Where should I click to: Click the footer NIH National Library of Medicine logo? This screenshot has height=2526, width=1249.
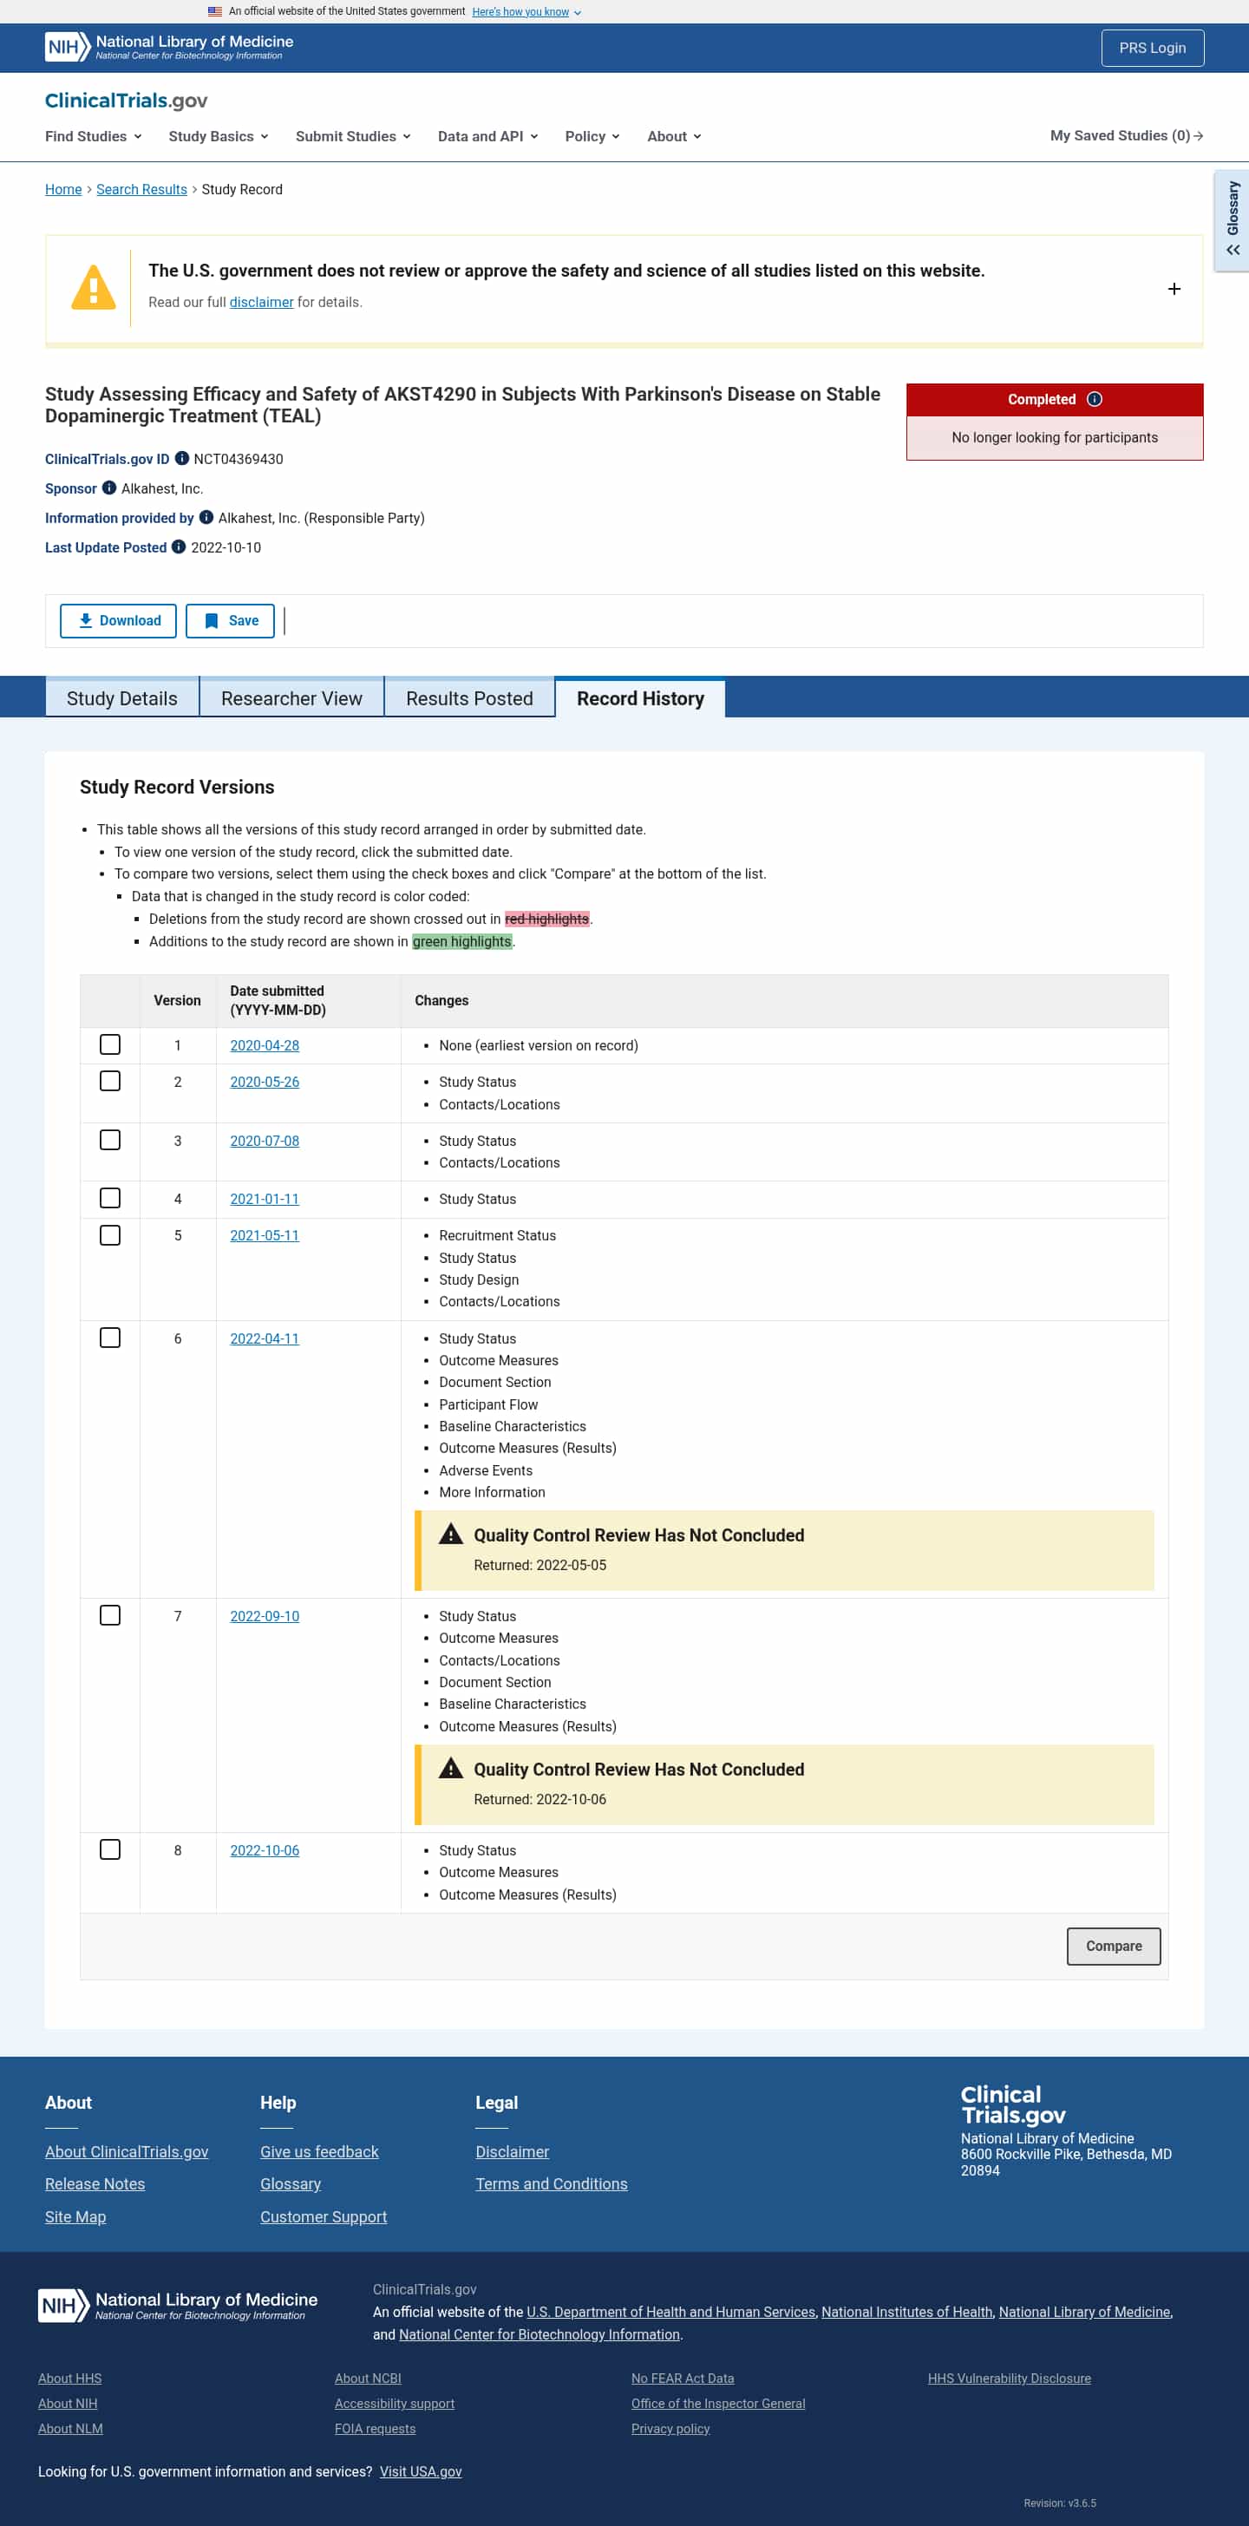(178, 2306)
